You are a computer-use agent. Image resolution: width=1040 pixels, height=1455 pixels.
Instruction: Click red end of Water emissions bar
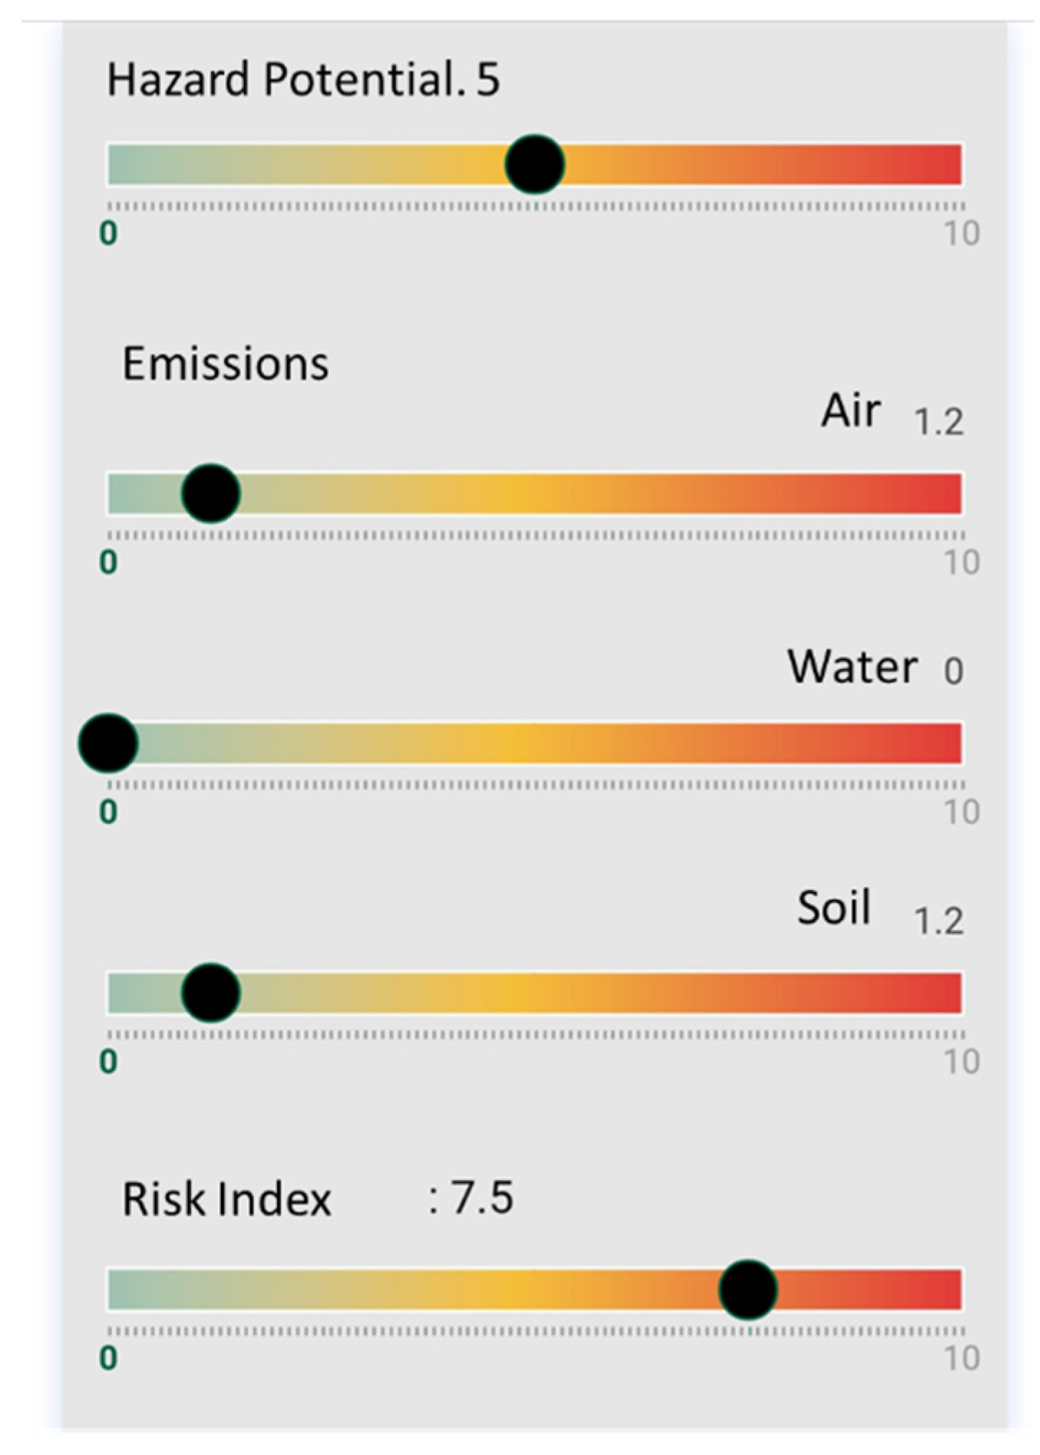pos(945,743)
